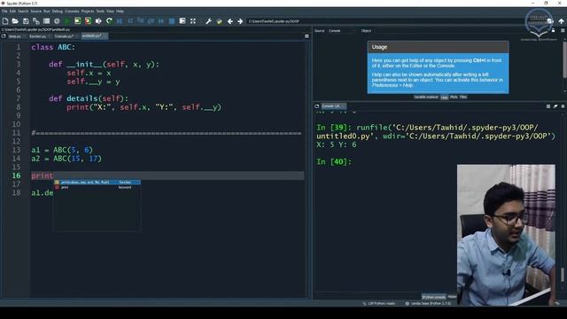
Task: Open IPython console options menu
Action: point(563,106)
